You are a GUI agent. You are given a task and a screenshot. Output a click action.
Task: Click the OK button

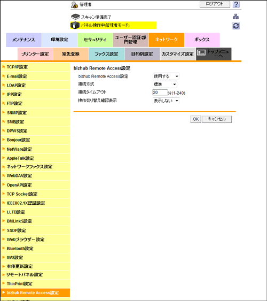(195, 119)
